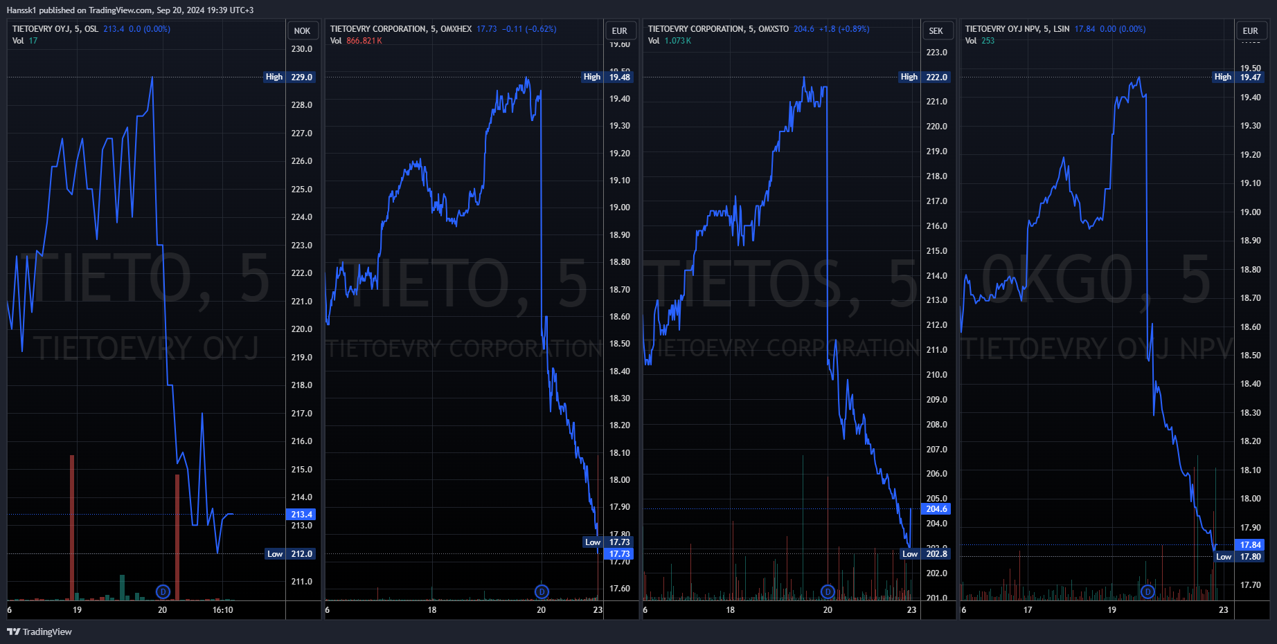This screenshot has width=1277, height=644.
Task: Click the TIETOEVRY OYJ NPV, 5, LSIN title
Action: pos(1017,29)
